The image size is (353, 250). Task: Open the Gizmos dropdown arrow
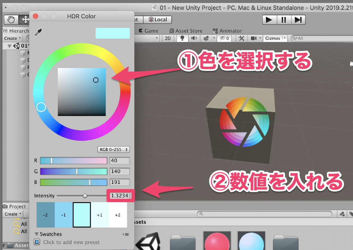tap(284, 38)
